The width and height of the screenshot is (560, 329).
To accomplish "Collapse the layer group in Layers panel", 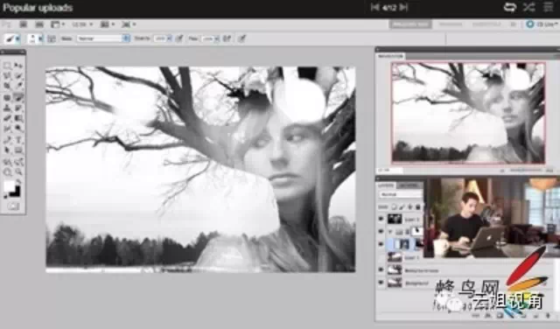I will pos(390,232).
